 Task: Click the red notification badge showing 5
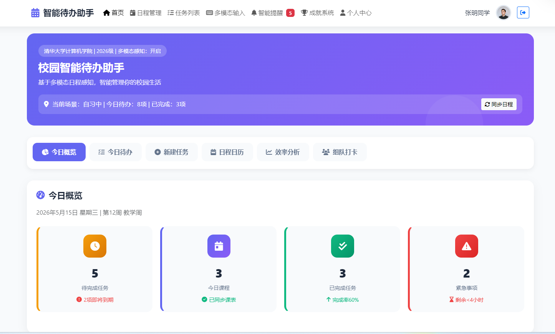click(x=290, y=13)
